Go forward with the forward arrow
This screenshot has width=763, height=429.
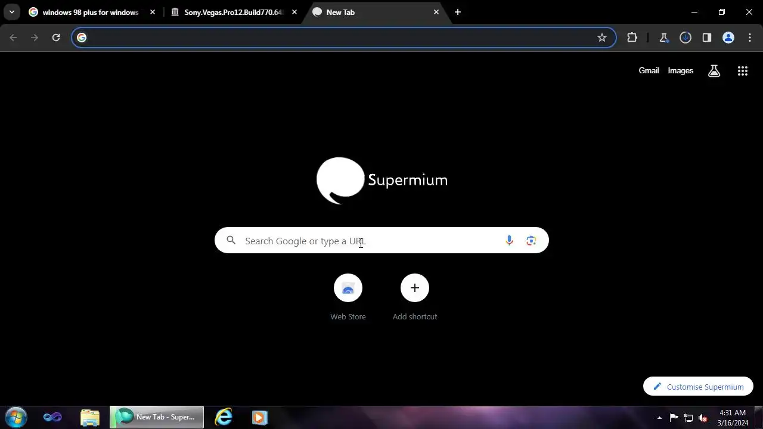point(35,38)
